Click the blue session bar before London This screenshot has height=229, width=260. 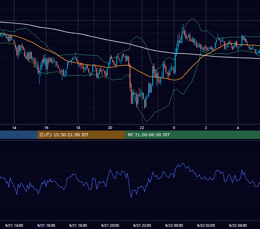tap(19, 135)
